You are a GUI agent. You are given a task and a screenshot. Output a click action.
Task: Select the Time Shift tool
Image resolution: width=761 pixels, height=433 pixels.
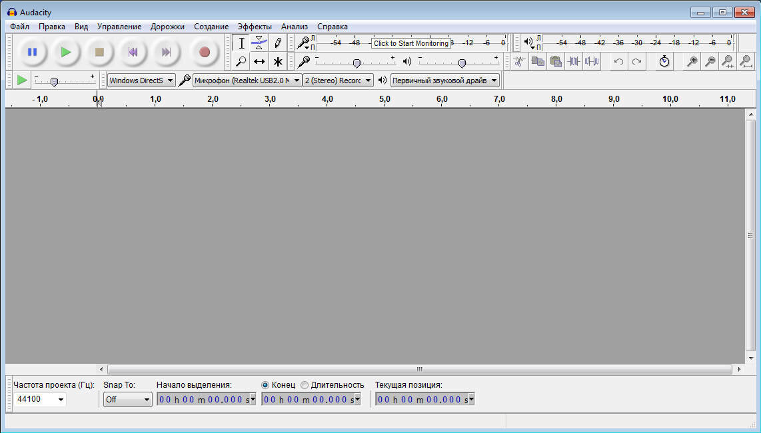(259, 61)
